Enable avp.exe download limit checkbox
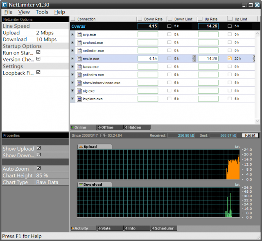Viewport: 262px width, 241px height. click(x=169, y=34)
